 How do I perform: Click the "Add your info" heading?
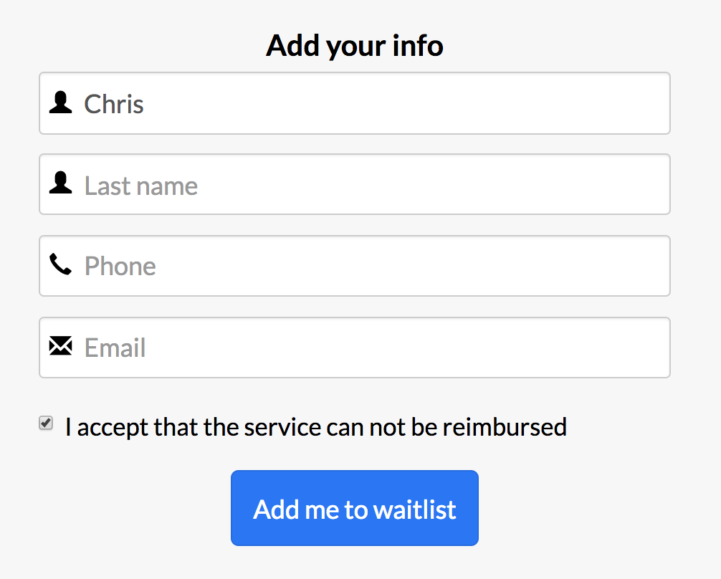[x=355, y=46]
